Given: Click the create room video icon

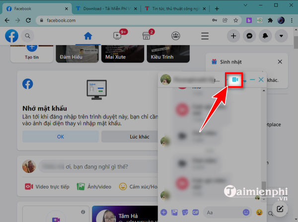Looking at the screenshot, I should (x=56, y=220).
